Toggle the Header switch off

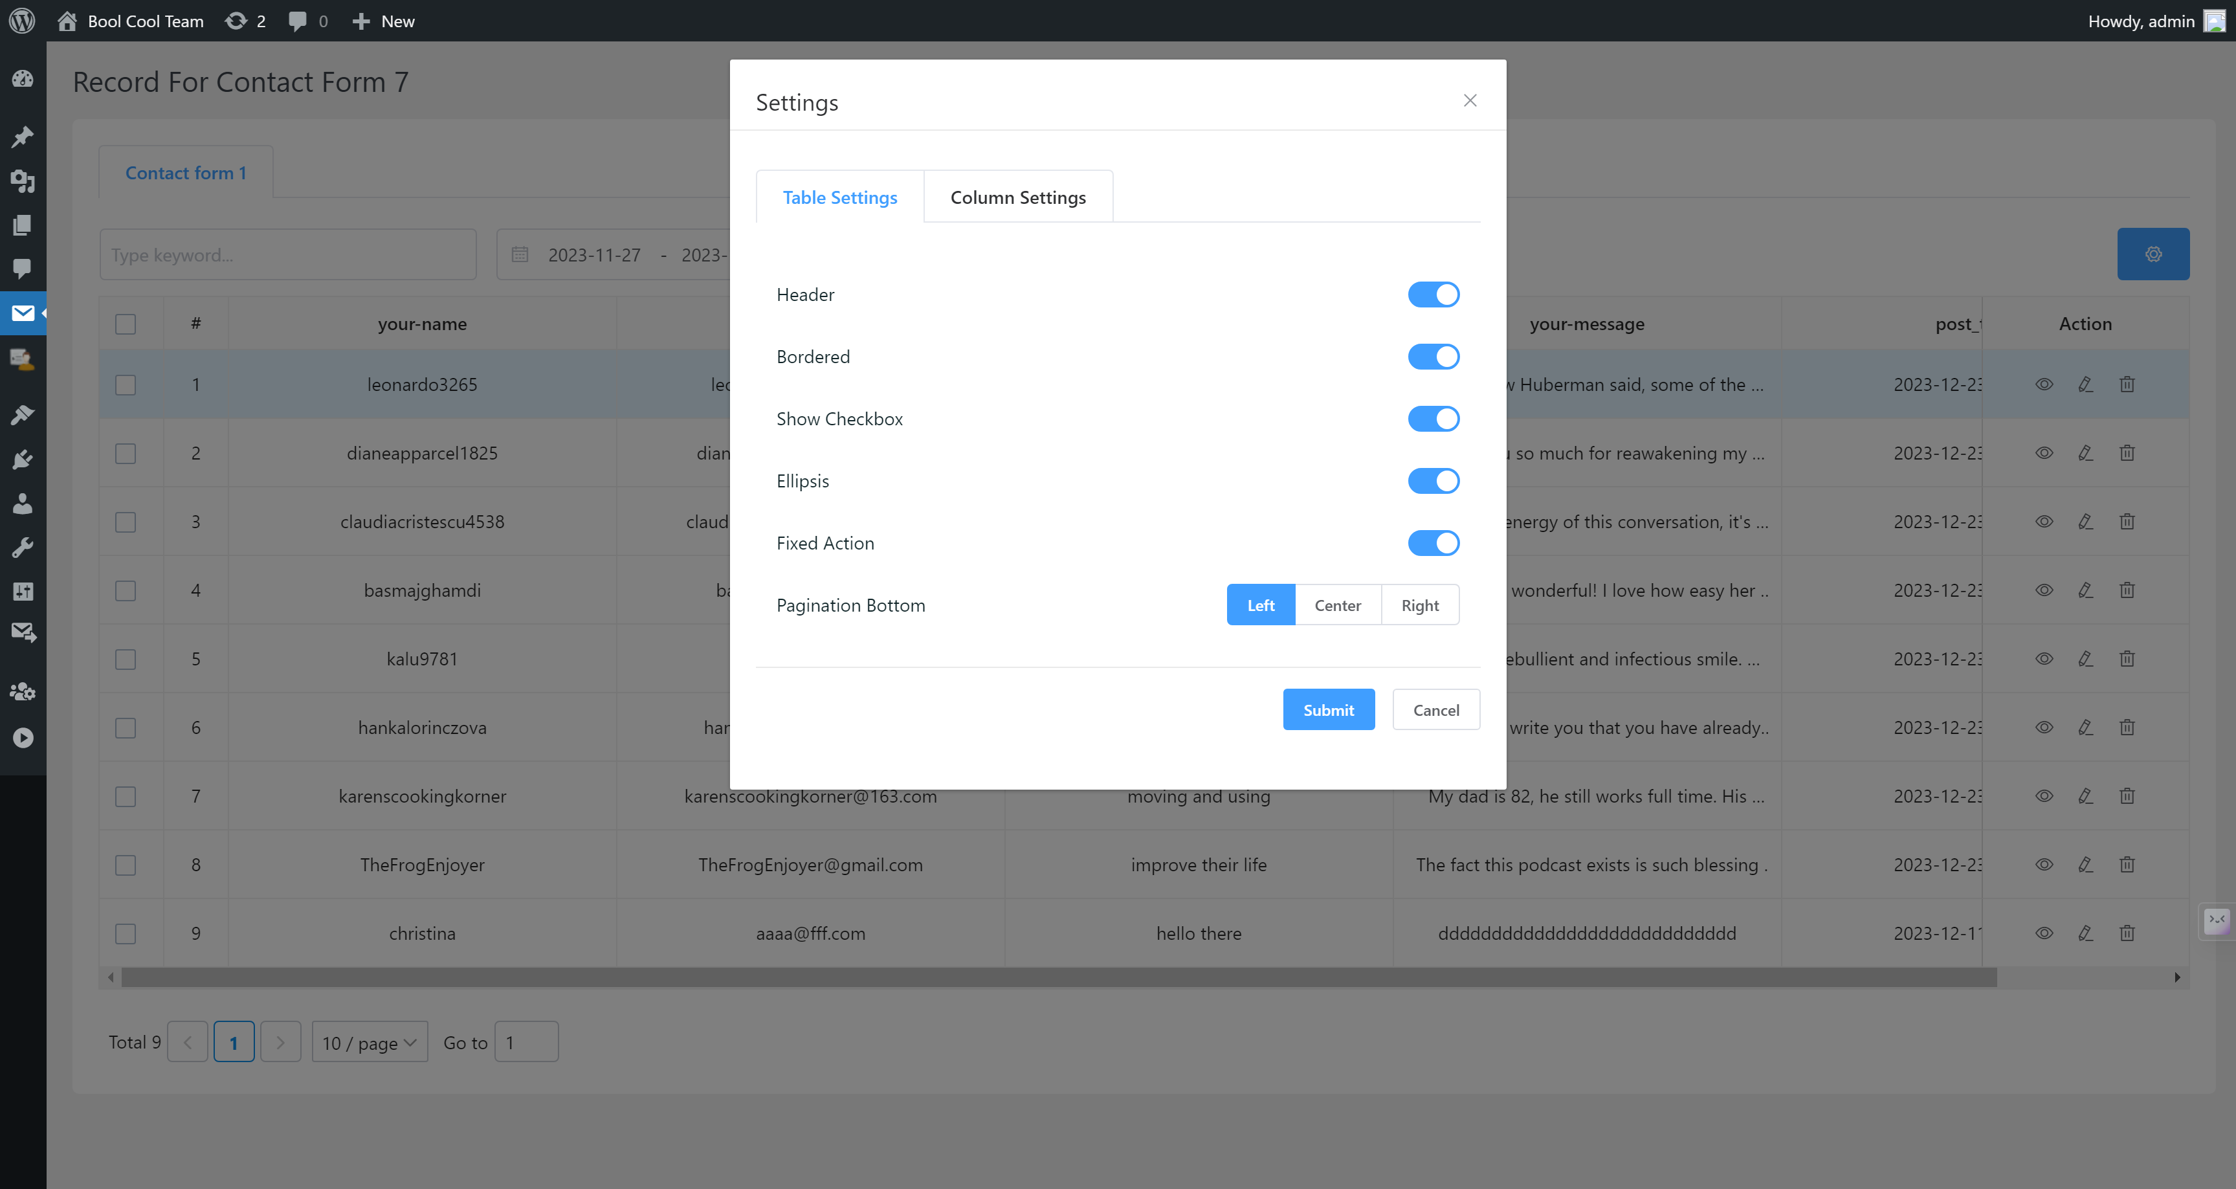(1433, 294)
